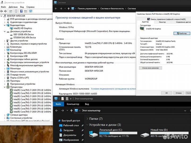Open Изображения in the Explorer sidebar
The image size is (191, 143).
click(x=71, y=140)
